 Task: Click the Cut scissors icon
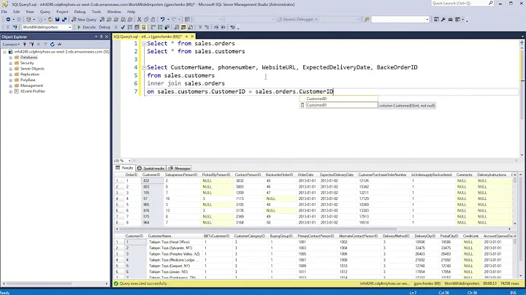139,20
